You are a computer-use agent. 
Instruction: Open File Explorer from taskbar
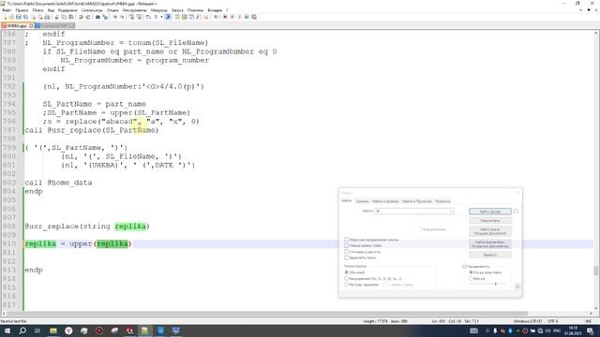pyautogui.click(x=53, y=330)
